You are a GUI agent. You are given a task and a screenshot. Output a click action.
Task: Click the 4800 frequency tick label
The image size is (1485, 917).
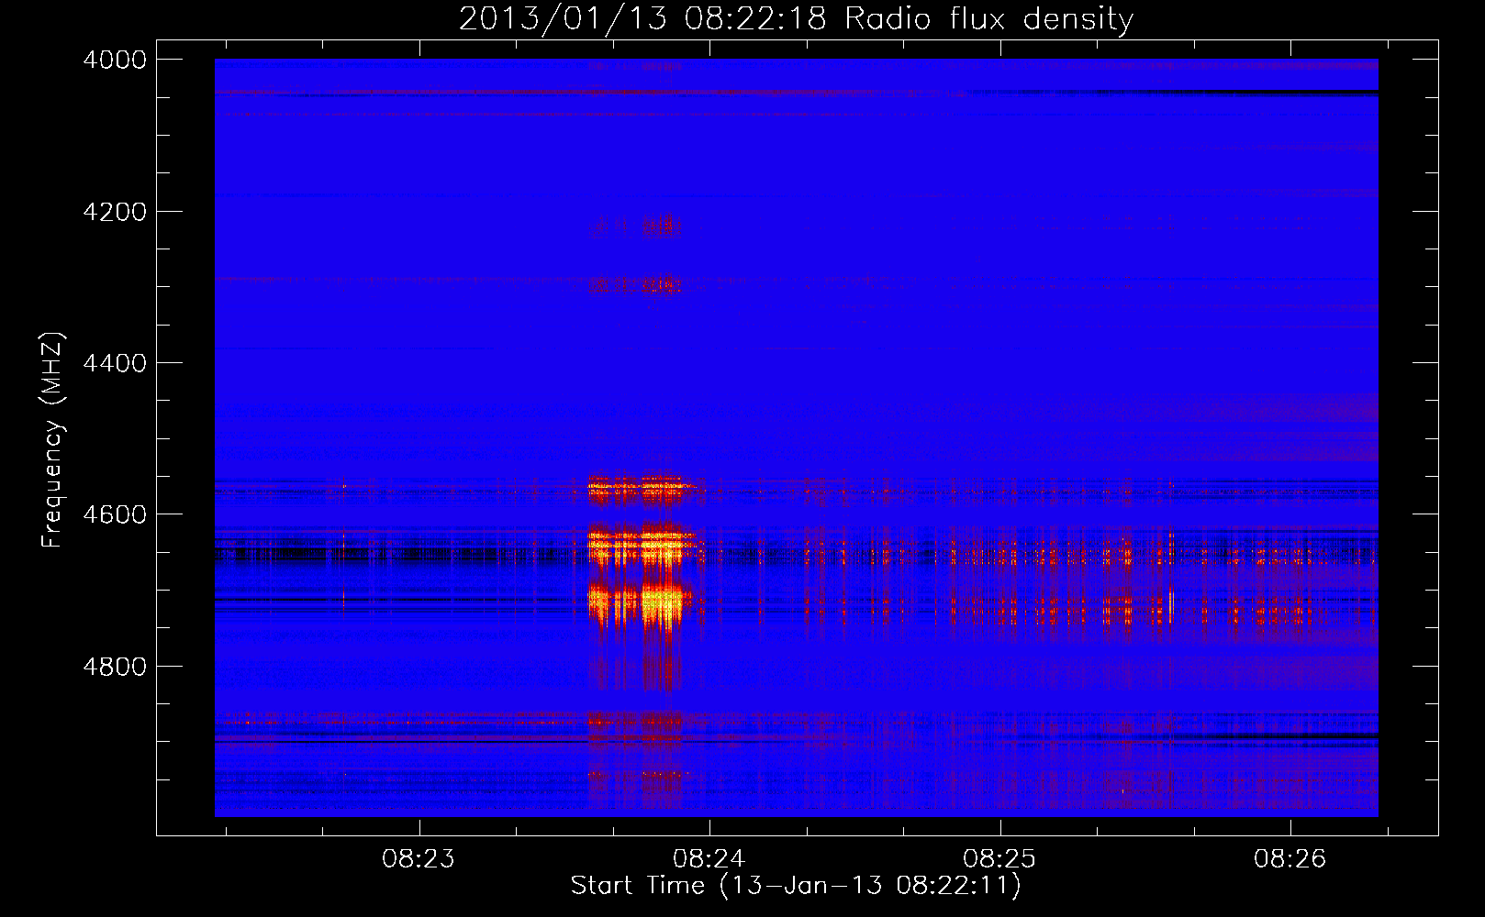tap(115, 667)
